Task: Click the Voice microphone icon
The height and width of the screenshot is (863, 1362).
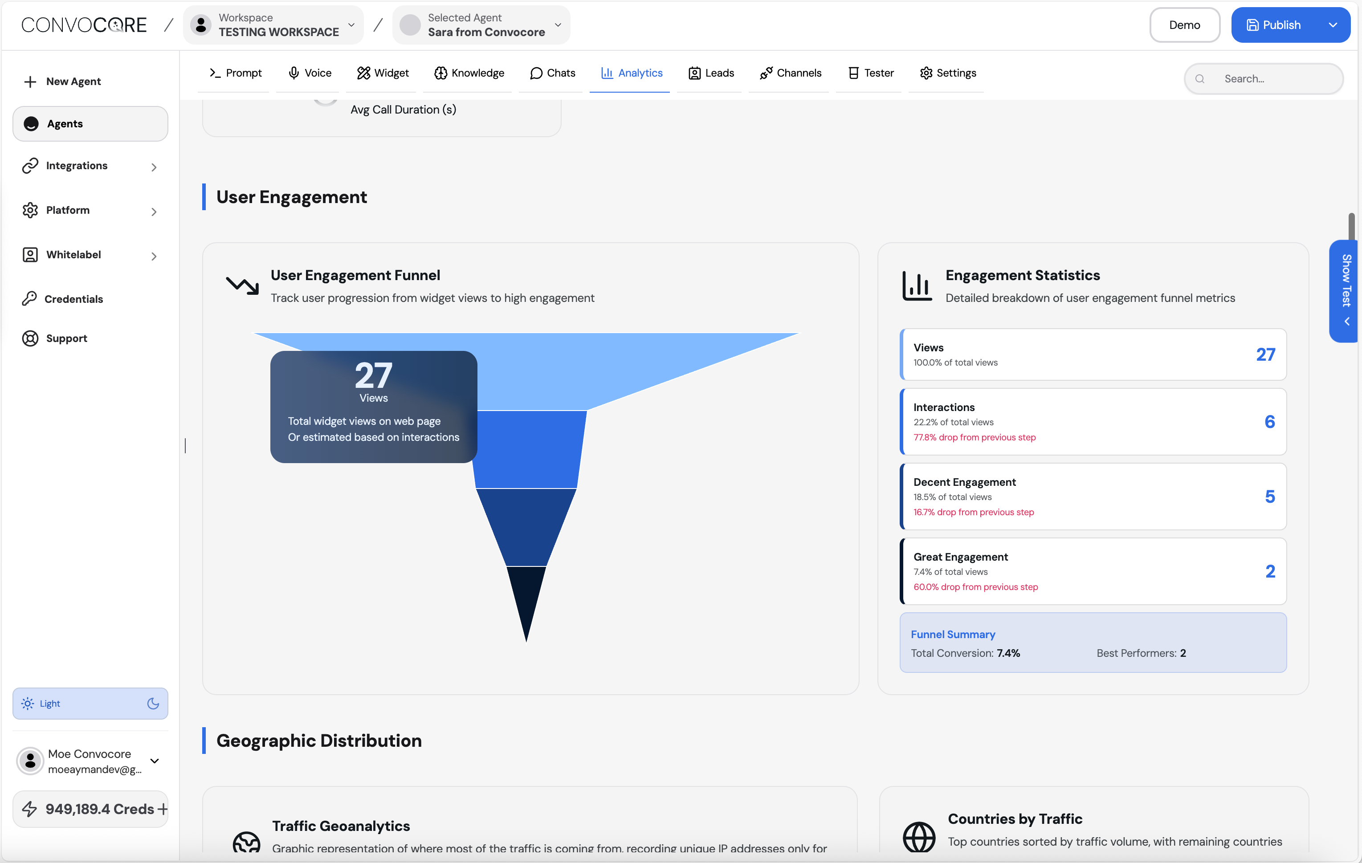Action: click(x=294, y=73)
